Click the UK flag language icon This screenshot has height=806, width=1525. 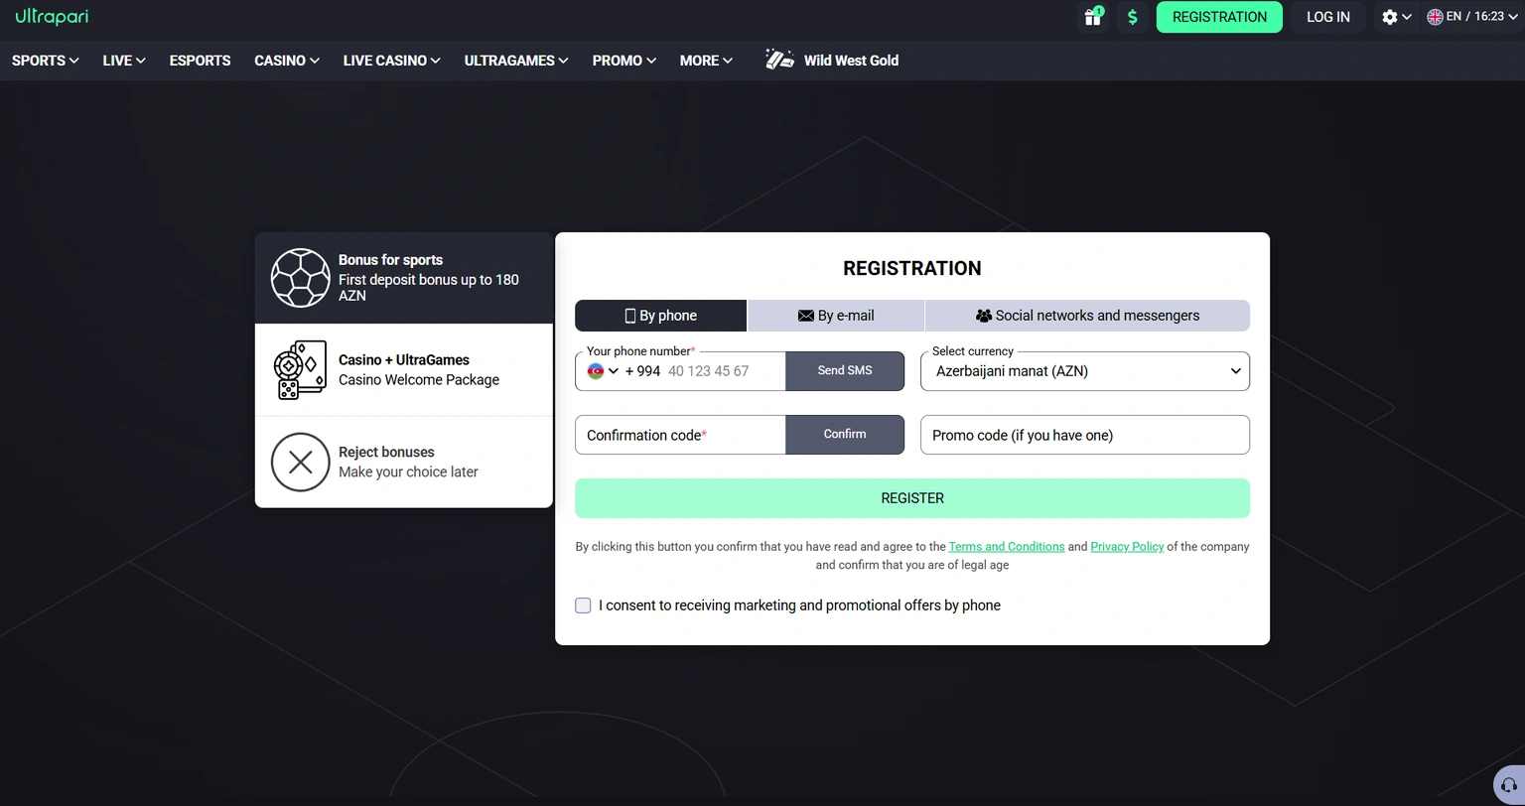[x=1435, y=17]
